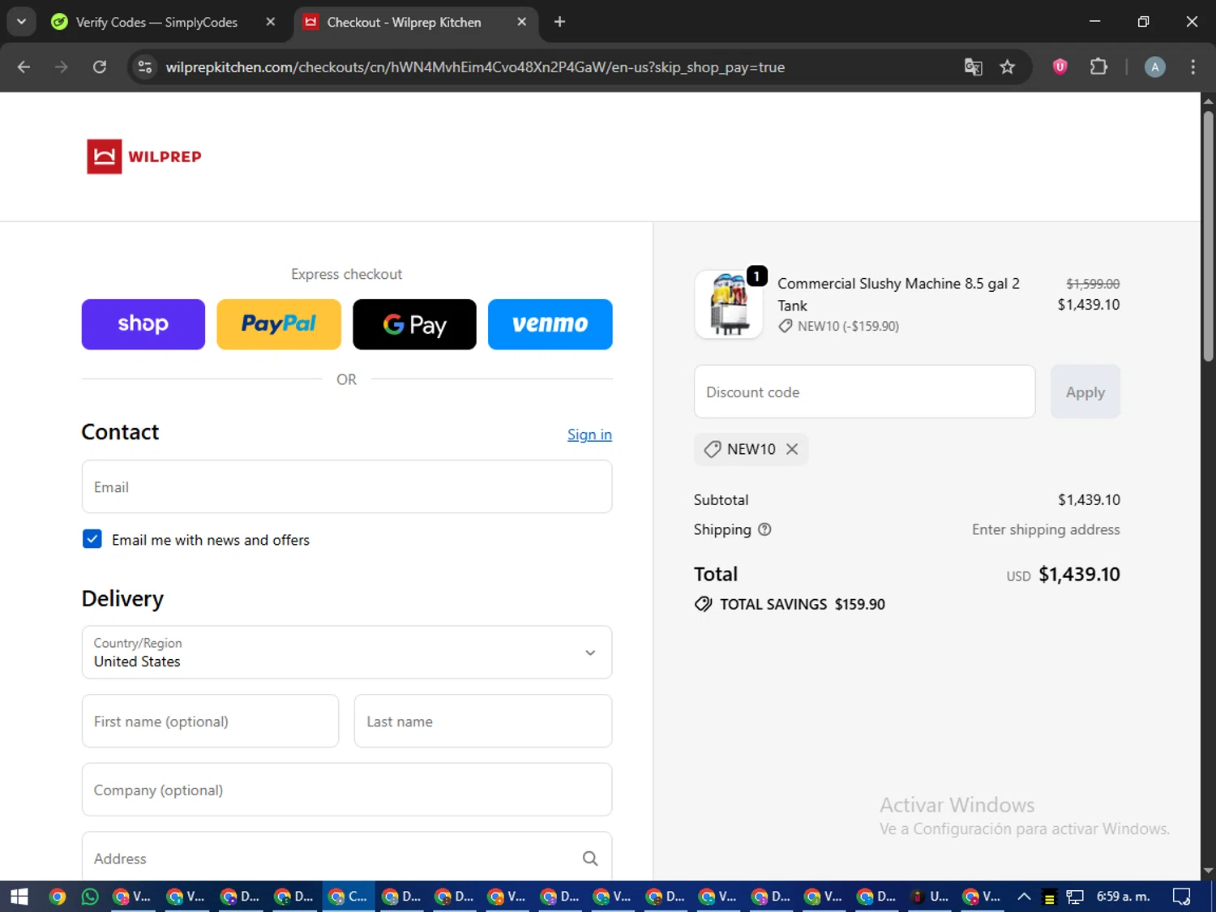Focus the Company (optional) field
The height and width of the screenshot is (912, 1216).
click(347, 790)
